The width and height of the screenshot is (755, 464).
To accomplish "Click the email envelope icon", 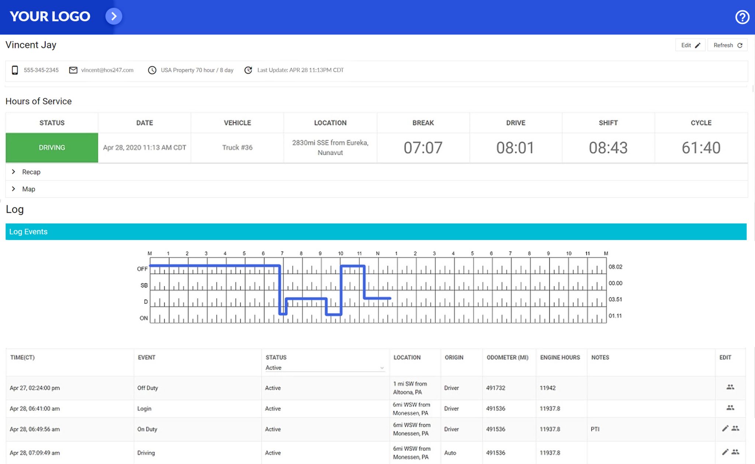I will (x=73, y=70).
